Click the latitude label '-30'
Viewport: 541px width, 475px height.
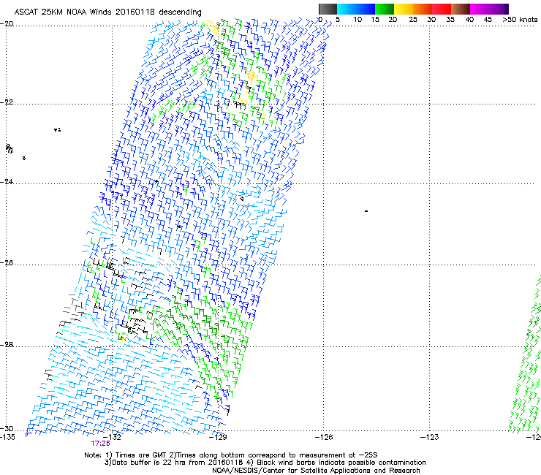coord(7,428)
